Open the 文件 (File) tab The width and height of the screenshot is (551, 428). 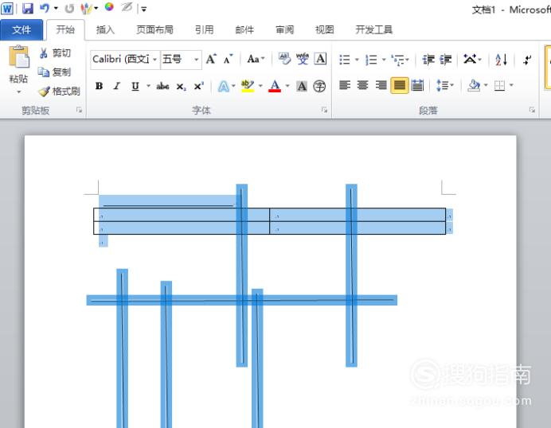click(21, 30)
